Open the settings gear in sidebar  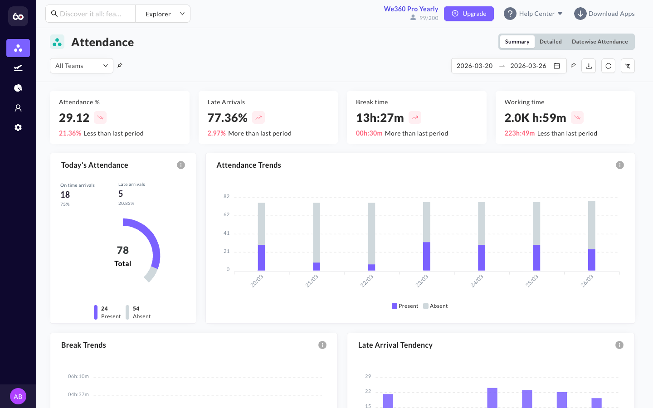(x=18, y=127)
